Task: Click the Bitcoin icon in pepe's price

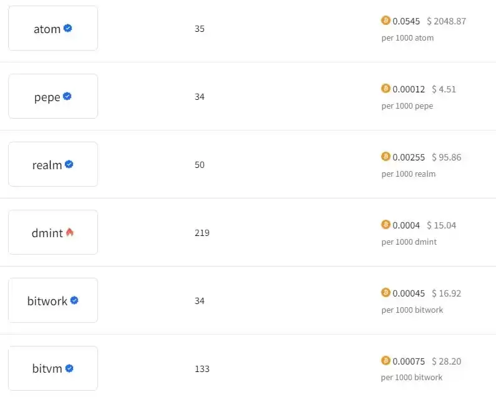Action: (386, 89)
